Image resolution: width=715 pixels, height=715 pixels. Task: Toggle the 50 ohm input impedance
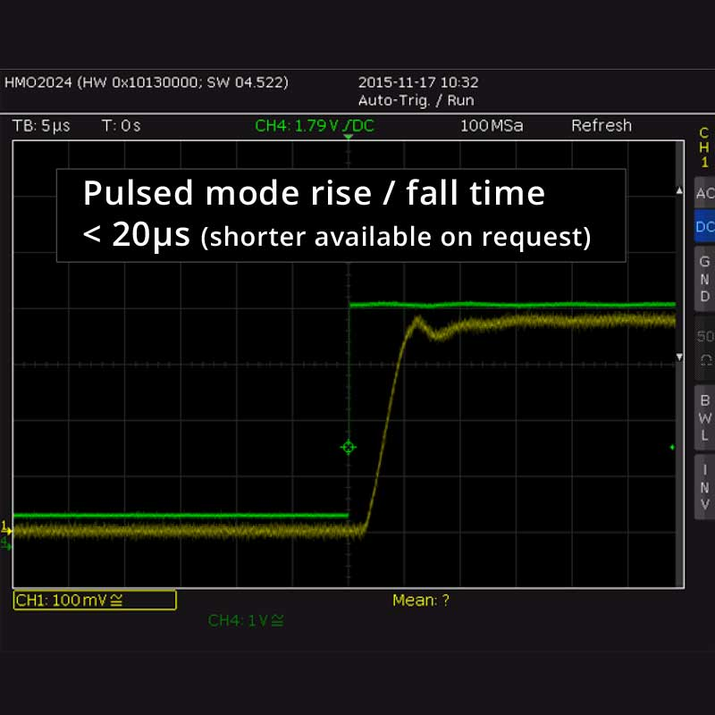click(704, 347)
